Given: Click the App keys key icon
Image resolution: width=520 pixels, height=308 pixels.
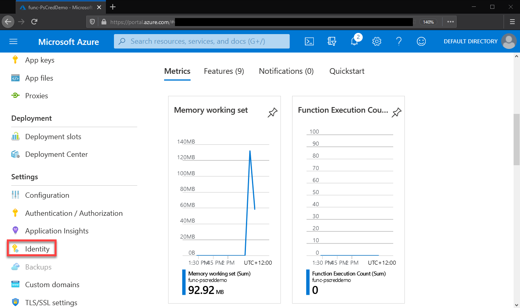Looking at the screenshot, I should coord(15,60).
